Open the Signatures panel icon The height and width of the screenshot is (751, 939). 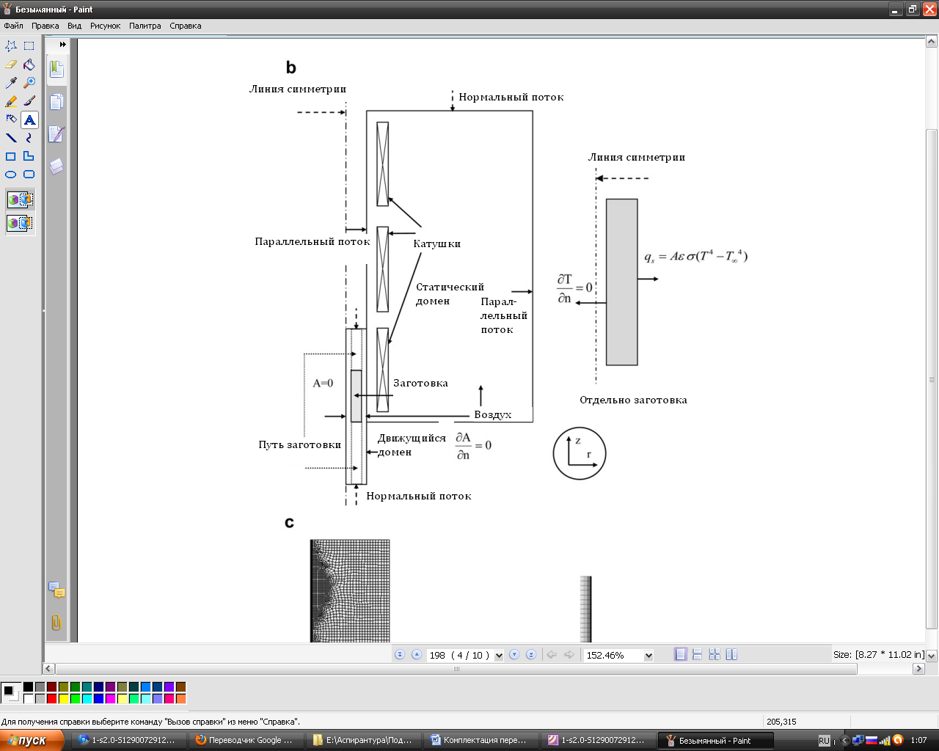coord(56,134)
